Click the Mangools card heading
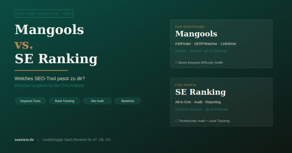292x153 pixels. pos(196,34)
